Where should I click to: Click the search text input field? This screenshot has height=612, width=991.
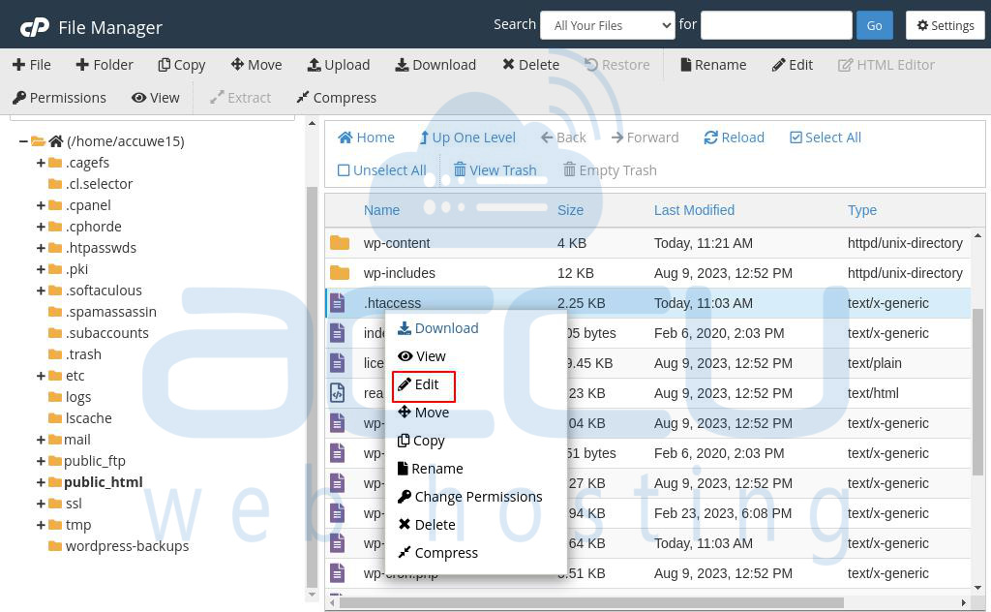776,25
